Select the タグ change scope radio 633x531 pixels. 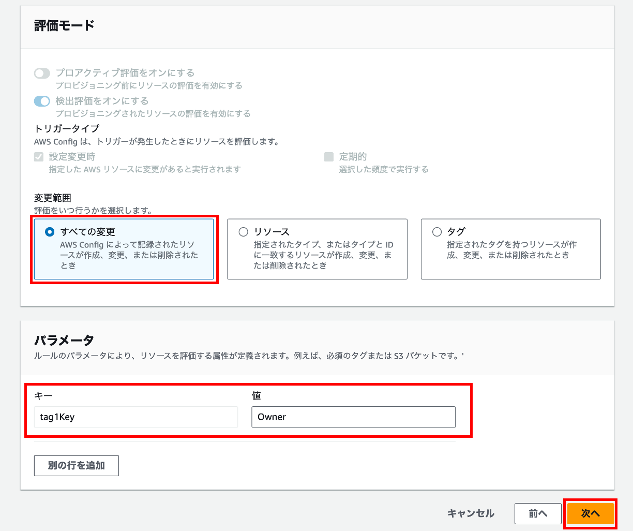point(436,232)
